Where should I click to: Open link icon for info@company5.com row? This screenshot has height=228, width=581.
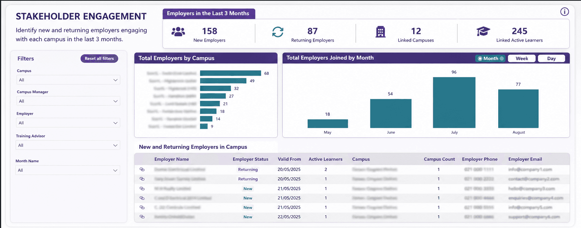pyautogui.click(x=142, y=207)
